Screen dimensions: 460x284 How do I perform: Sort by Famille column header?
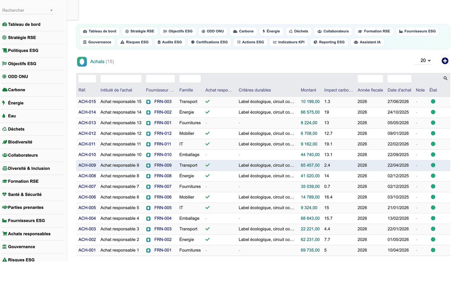coord(186,90)
